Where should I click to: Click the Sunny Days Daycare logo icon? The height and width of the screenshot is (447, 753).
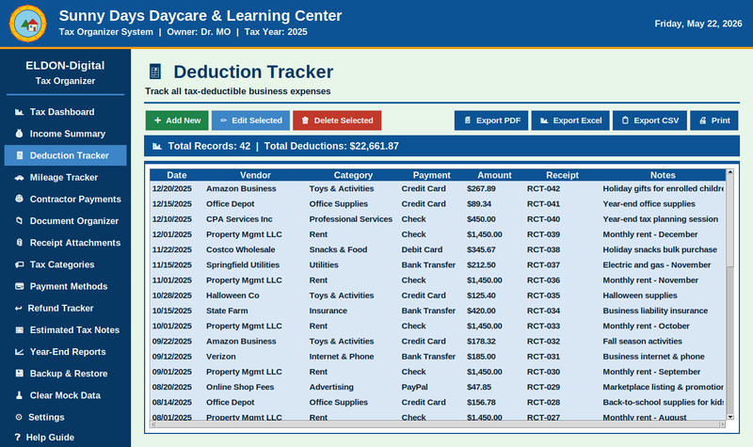click(28, 24)
